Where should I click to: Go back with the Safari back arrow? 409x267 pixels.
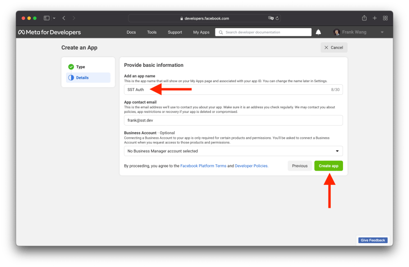(x=64, y=18)
